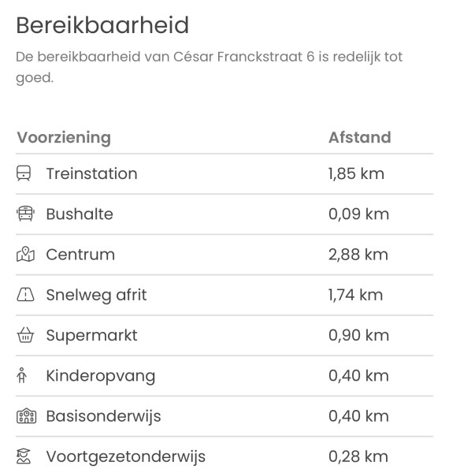Click the Basisonderwijs label

(x=103, y=416)
